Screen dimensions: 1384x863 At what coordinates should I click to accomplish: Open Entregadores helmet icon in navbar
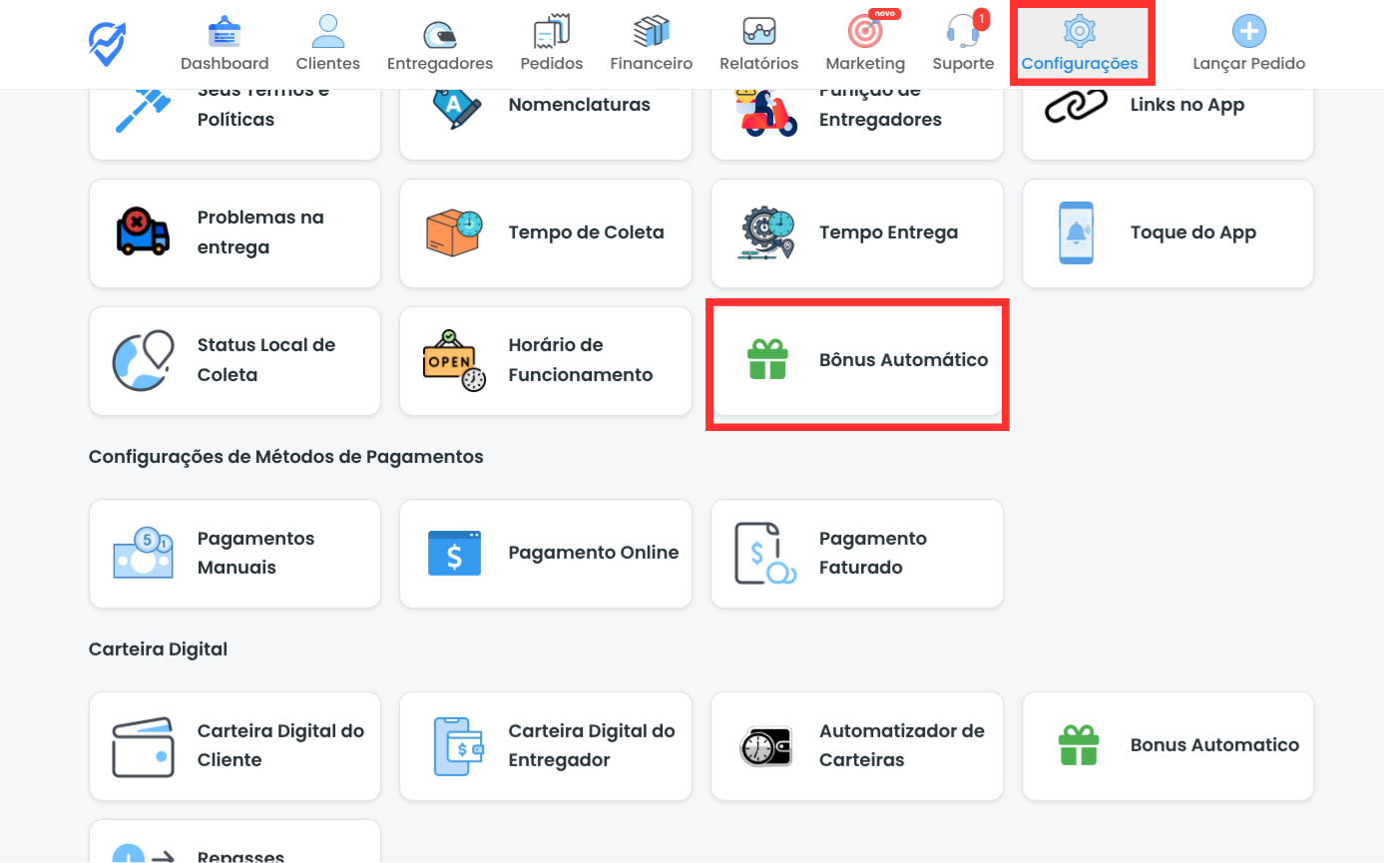pos(439,34)
